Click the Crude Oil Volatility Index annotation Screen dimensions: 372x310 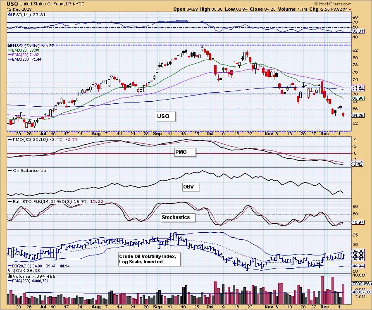pos(150,259)
